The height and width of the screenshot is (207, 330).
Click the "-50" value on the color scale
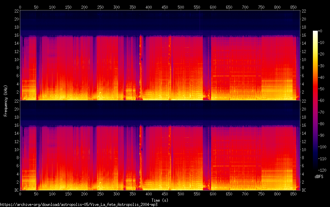(321, 89)
